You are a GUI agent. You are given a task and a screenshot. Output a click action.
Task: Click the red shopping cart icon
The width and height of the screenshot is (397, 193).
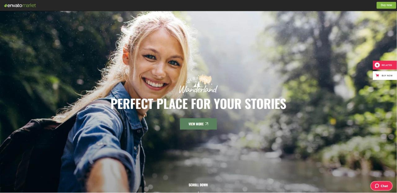coord(377,75)
